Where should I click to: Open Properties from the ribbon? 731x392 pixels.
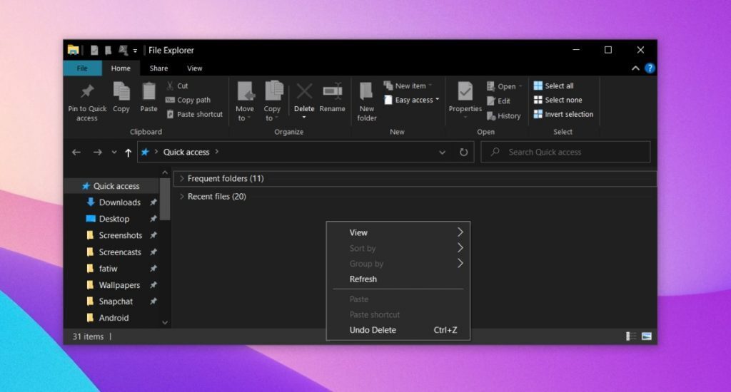click(x=465, y=91)
